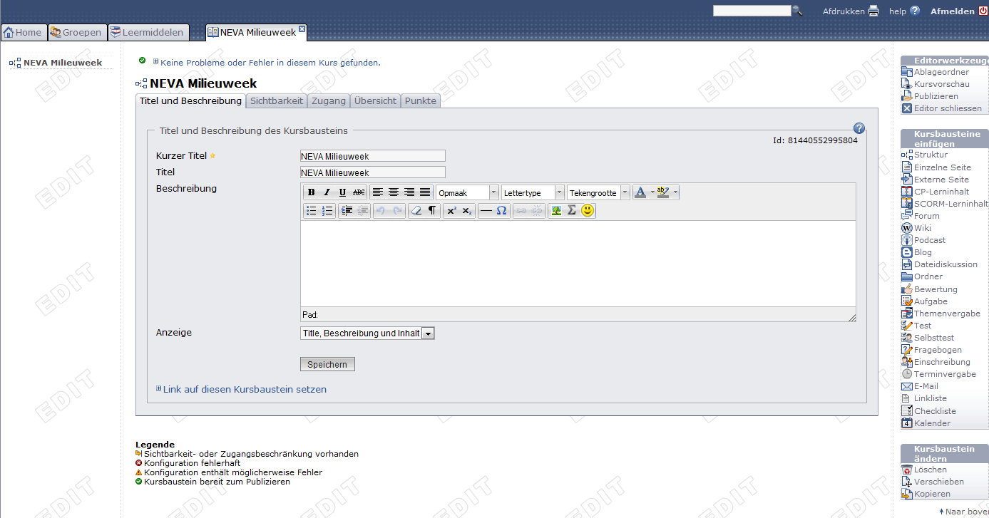This screenshot has height=518, width=989.
Task: Switch to the Punkte tab
Action: click(421, 101)
